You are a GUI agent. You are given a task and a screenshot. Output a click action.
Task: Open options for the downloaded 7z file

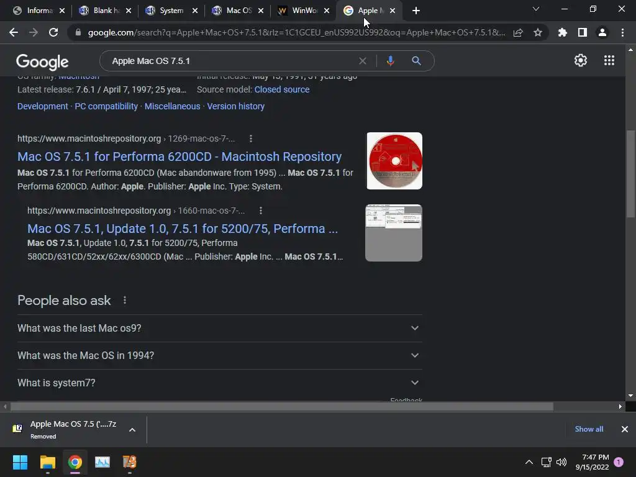[x=132, y=430]
